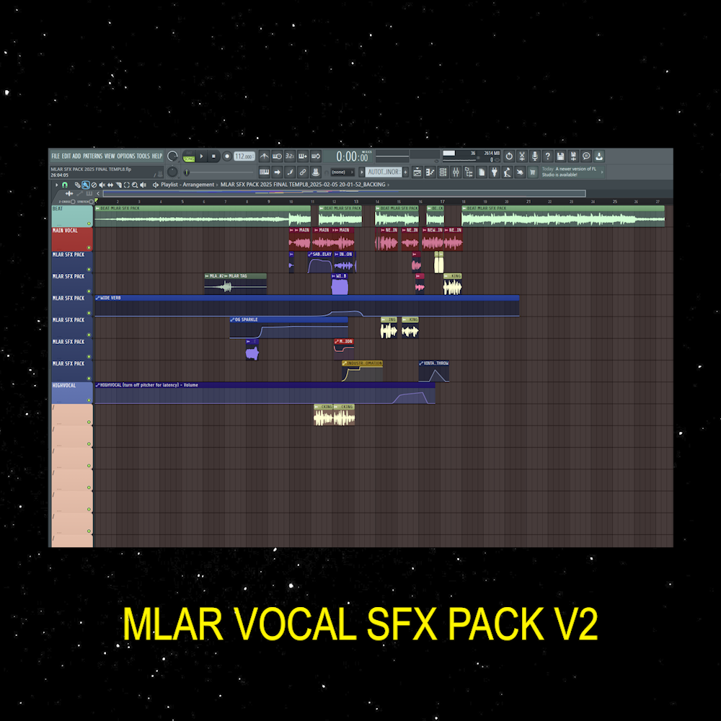Click the microphone recording icon

pos(535,156)
